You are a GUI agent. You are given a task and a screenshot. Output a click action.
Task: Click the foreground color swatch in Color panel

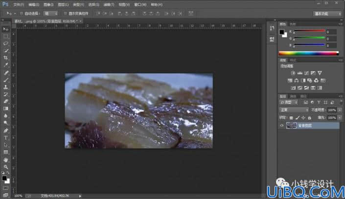coord(282,32)
